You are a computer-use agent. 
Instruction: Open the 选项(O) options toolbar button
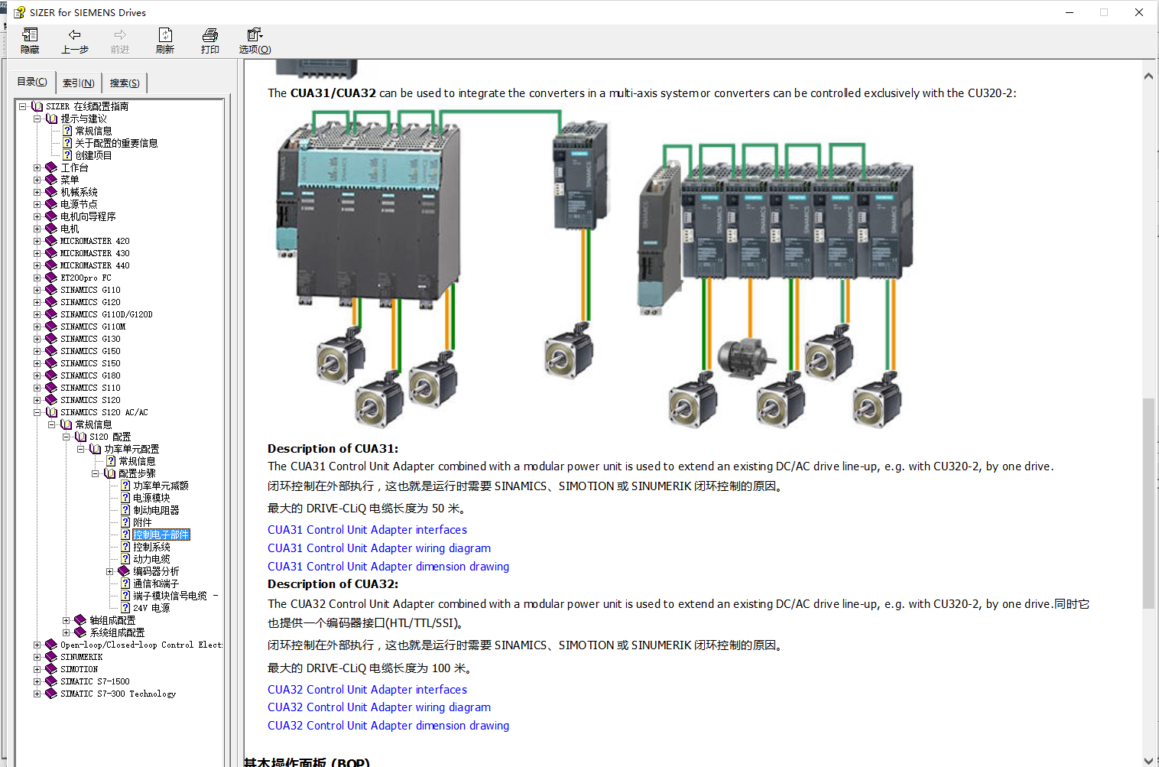click(255, 41)
